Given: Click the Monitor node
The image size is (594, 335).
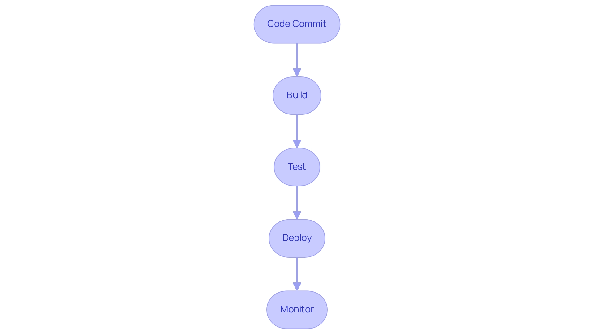Looking at the screenshot, I should (297, 309).
